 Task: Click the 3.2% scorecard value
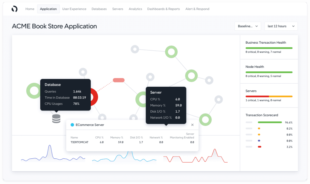289,147
